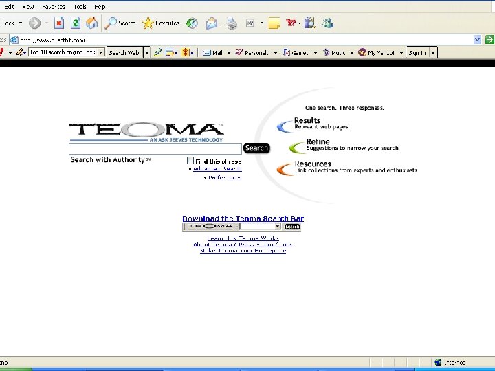The height and width of the screenshot is (371, 495).
Task: Click the yellow note icon in toolbar
Action: (x=274, y=23)
